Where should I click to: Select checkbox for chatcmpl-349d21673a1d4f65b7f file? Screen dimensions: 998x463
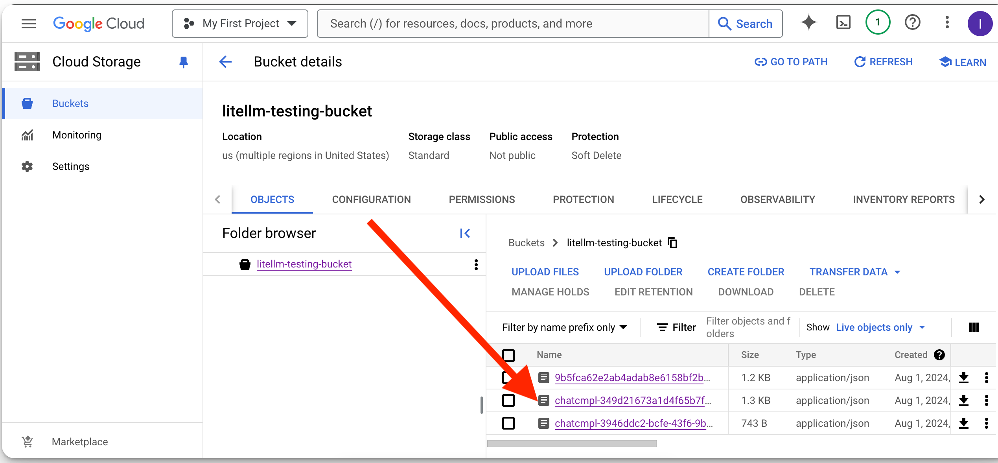tap(508, 400)
